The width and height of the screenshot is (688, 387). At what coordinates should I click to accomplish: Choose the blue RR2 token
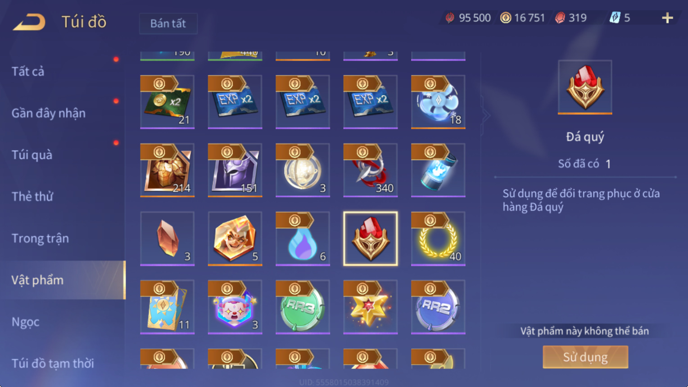click(x=438, y=307)
